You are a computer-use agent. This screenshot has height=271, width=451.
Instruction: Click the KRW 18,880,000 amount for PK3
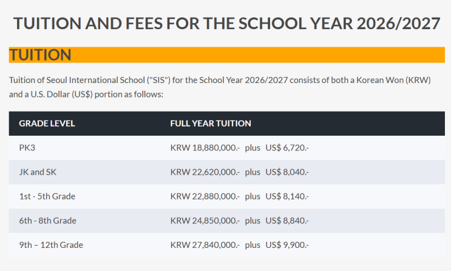(x=205, y=147)
